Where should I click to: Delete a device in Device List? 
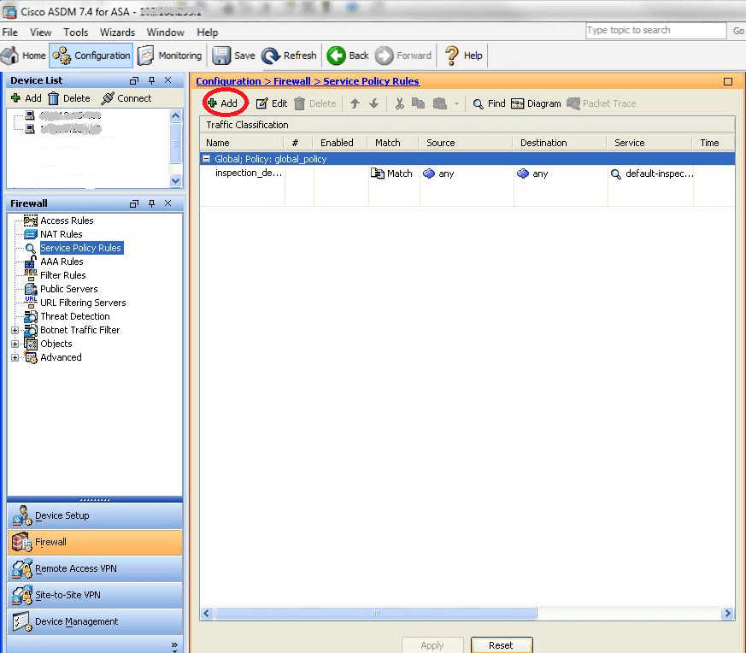(x=69, y=98)
